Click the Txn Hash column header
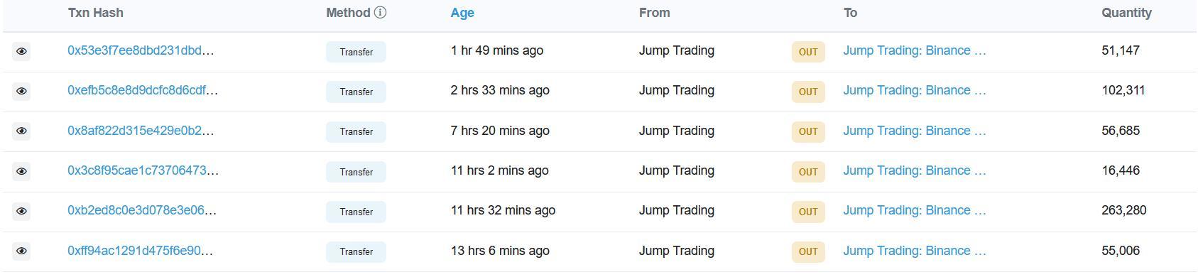 click(95, 13)
